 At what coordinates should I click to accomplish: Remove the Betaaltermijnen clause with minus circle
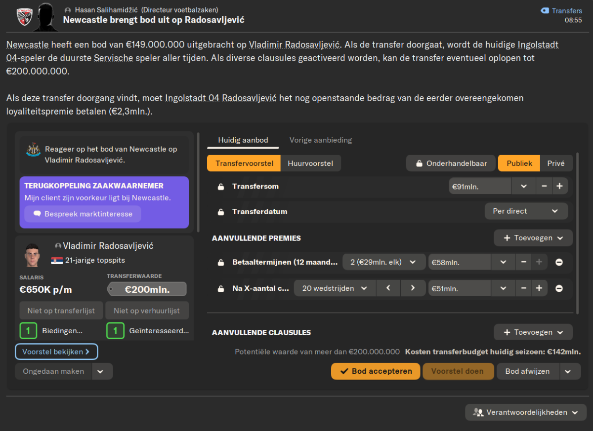[x=559, y=262]
